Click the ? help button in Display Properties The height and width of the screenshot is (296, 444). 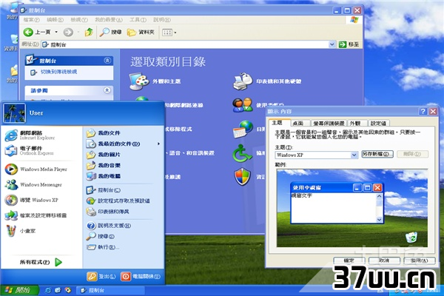click(423, 111)
